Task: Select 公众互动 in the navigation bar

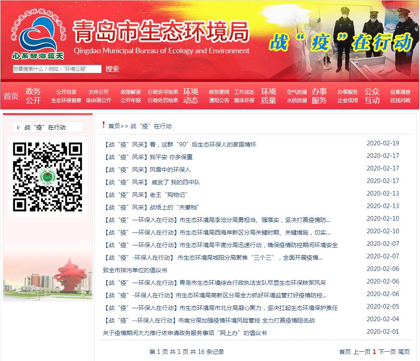Action: coord(372,96)
